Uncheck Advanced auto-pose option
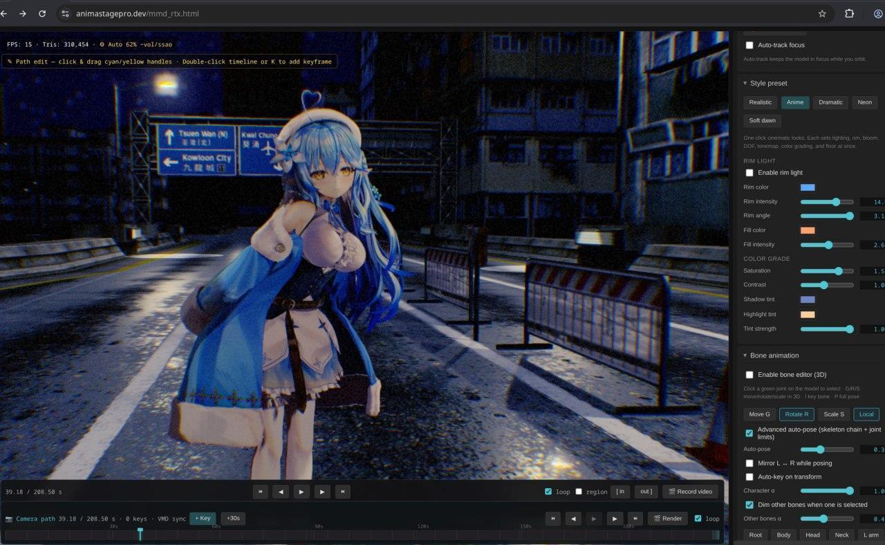Viewport: 885px width, 545px height. coord(749,433)
